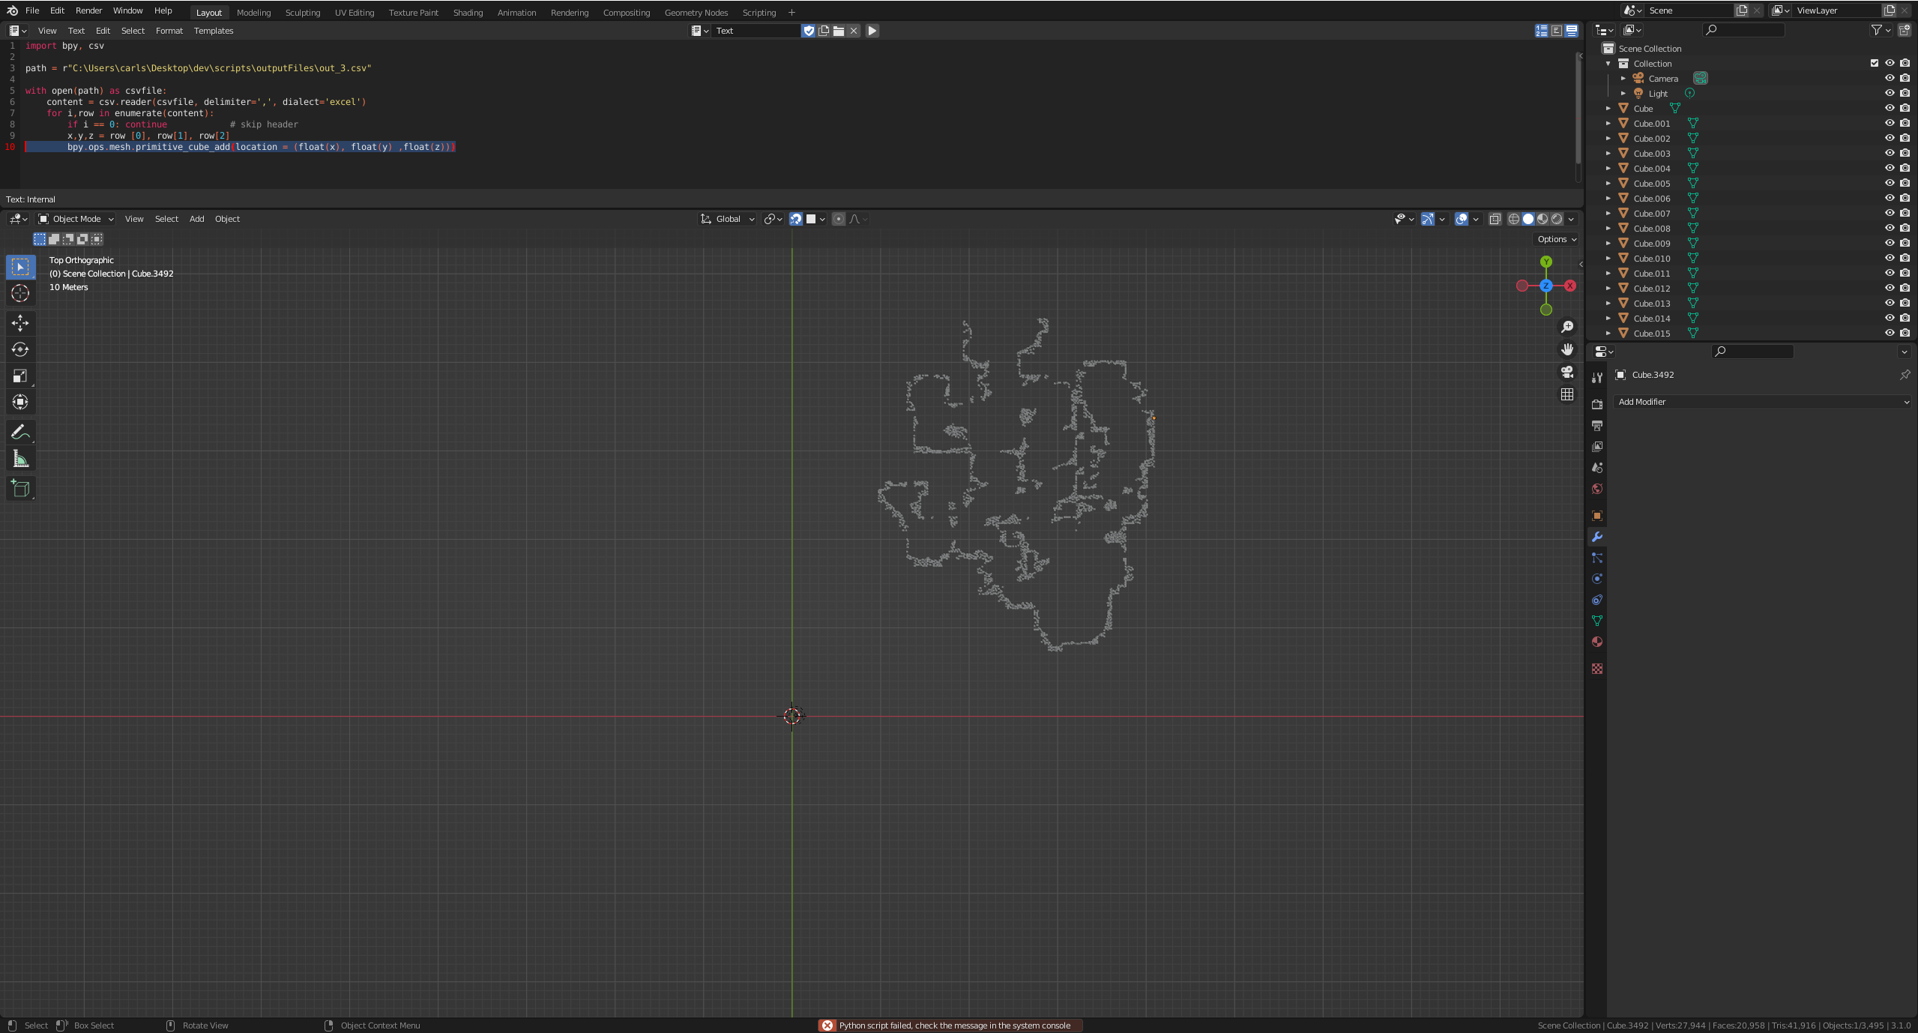Run the script with play button
Image resolution: width=1918 pixels, height=1033 pixels.
[x=872, y=31]
